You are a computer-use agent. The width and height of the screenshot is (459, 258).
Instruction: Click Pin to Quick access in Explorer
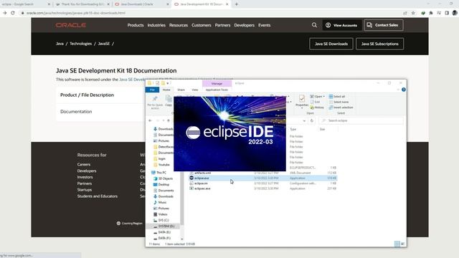[x=155, y=102]
